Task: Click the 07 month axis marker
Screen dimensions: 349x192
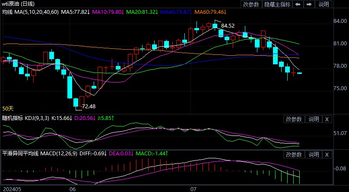Action: [194, 189]
